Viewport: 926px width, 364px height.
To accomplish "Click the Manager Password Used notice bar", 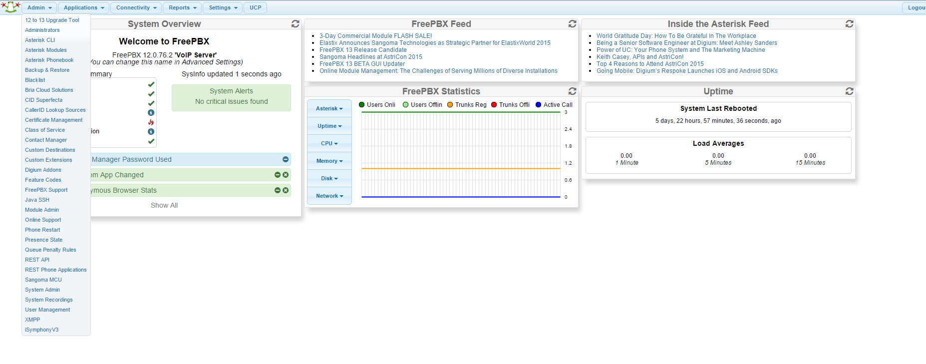I will click(190, 159).
